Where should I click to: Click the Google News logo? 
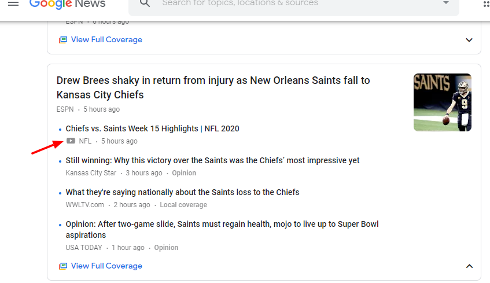pyautogui.click(x=67, y=4)
